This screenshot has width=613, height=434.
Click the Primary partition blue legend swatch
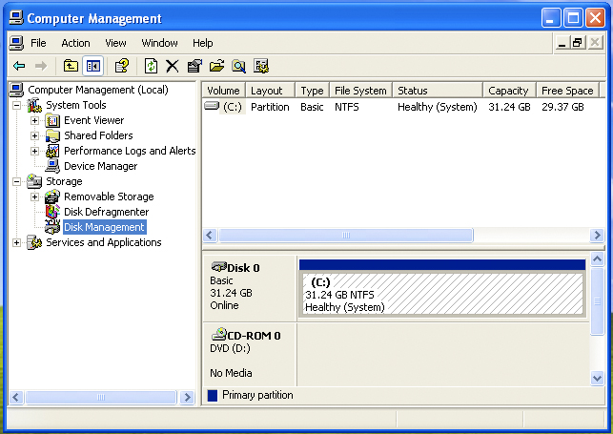point(213,395)
